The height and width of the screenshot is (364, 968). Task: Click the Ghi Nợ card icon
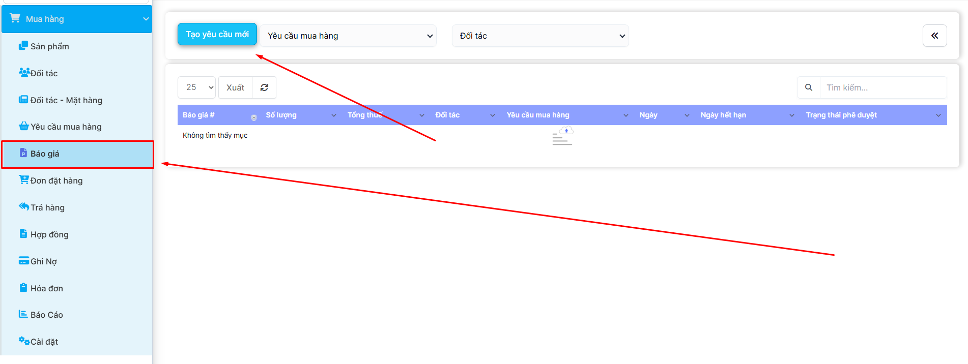[24, 261]
